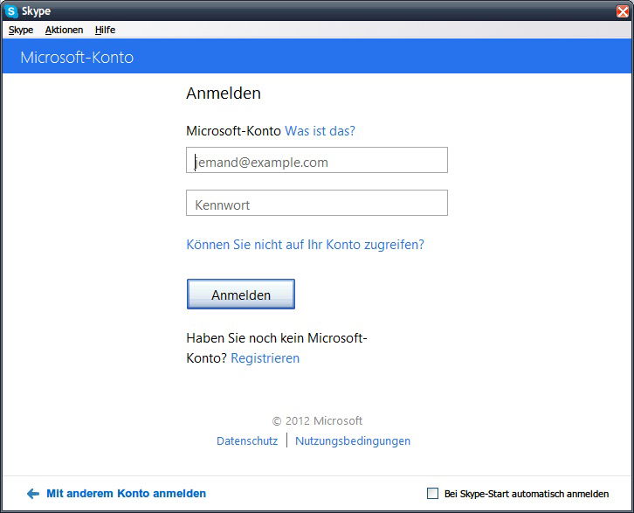Open the Datenschutz link
This screenshot has height=513, width=634.
pyautogui.click(x=247, y=440)
